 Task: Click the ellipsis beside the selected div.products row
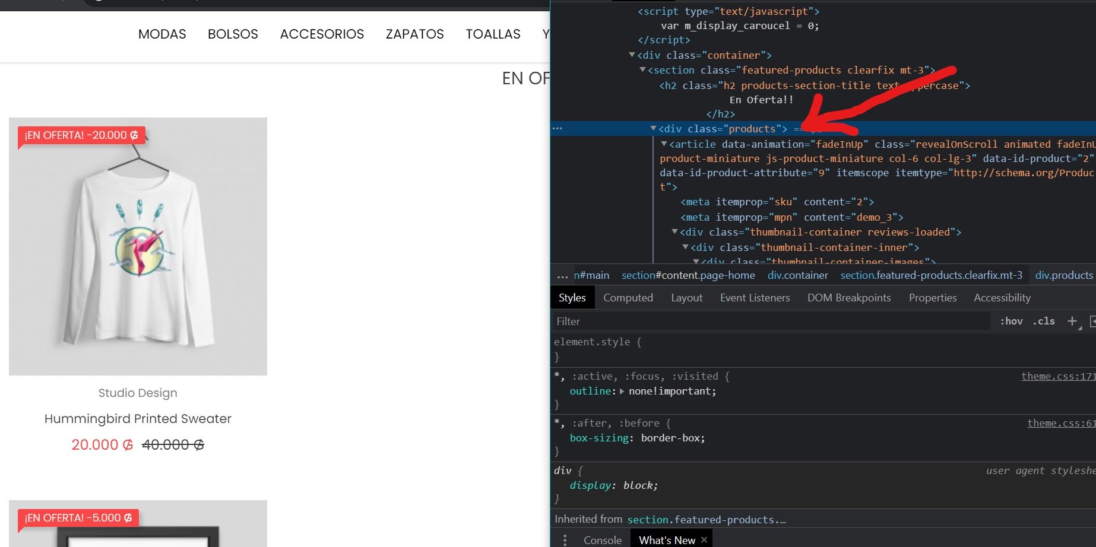557,129
